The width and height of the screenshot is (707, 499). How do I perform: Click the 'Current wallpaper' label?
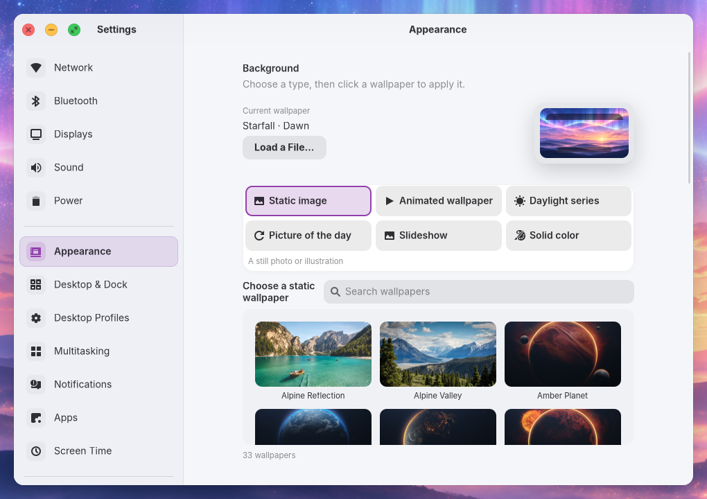277,111
